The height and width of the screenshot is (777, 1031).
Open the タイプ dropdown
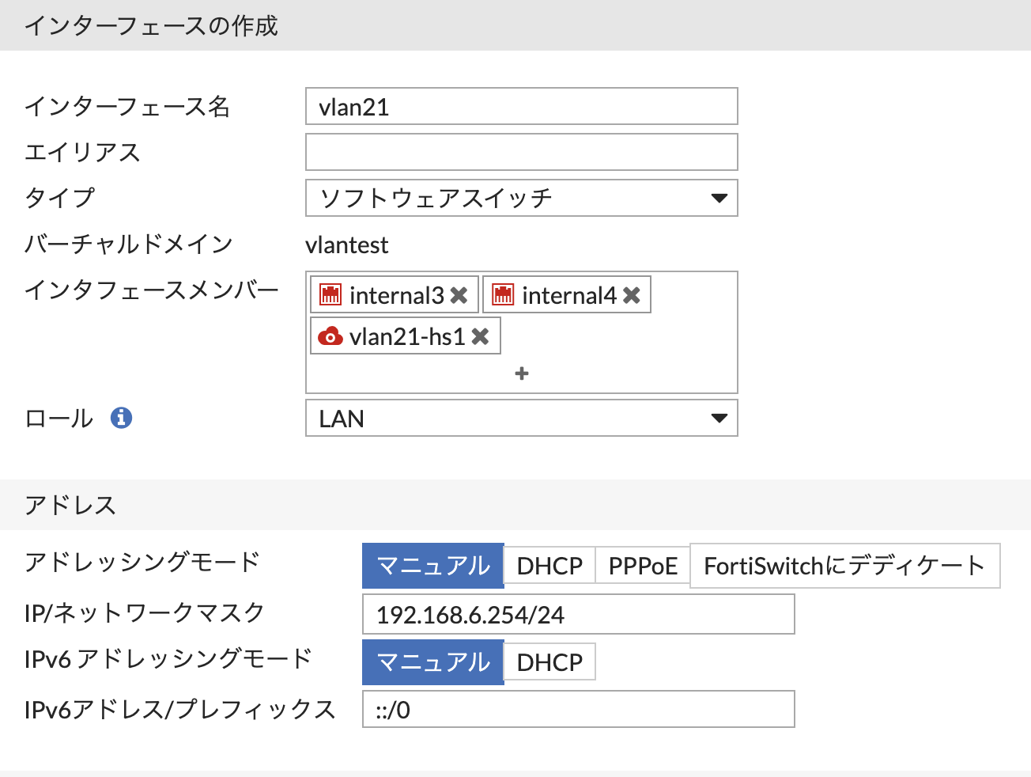(521, 198)
